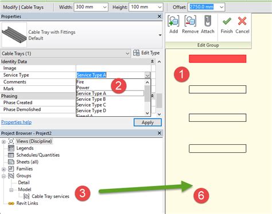Select Schedules/Quantities in Project Browser
The height and width of the screenshot is (214, 272).
click(x=38, y=155)
